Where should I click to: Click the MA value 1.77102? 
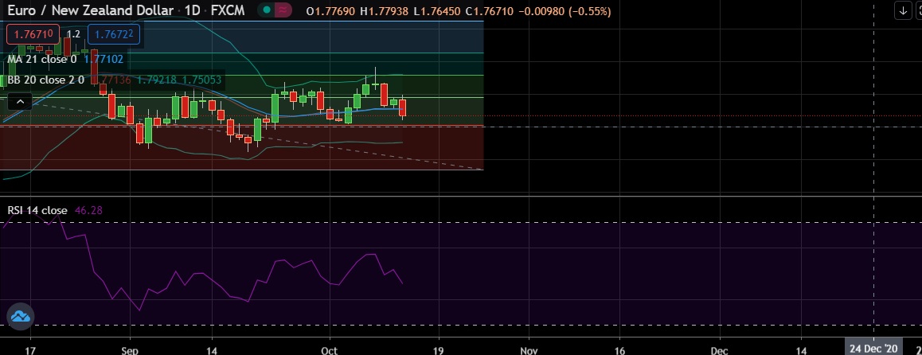point(104,59)
